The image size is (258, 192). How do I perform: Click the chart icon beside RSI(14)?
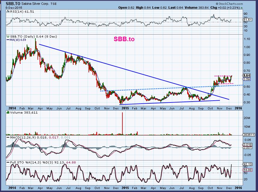coord(7,11)
